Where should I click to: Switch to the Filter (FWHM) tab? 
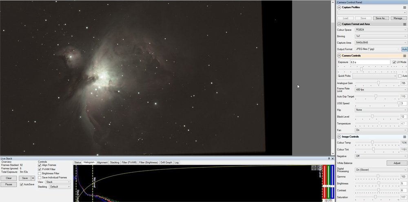click(x=129, y=163)
